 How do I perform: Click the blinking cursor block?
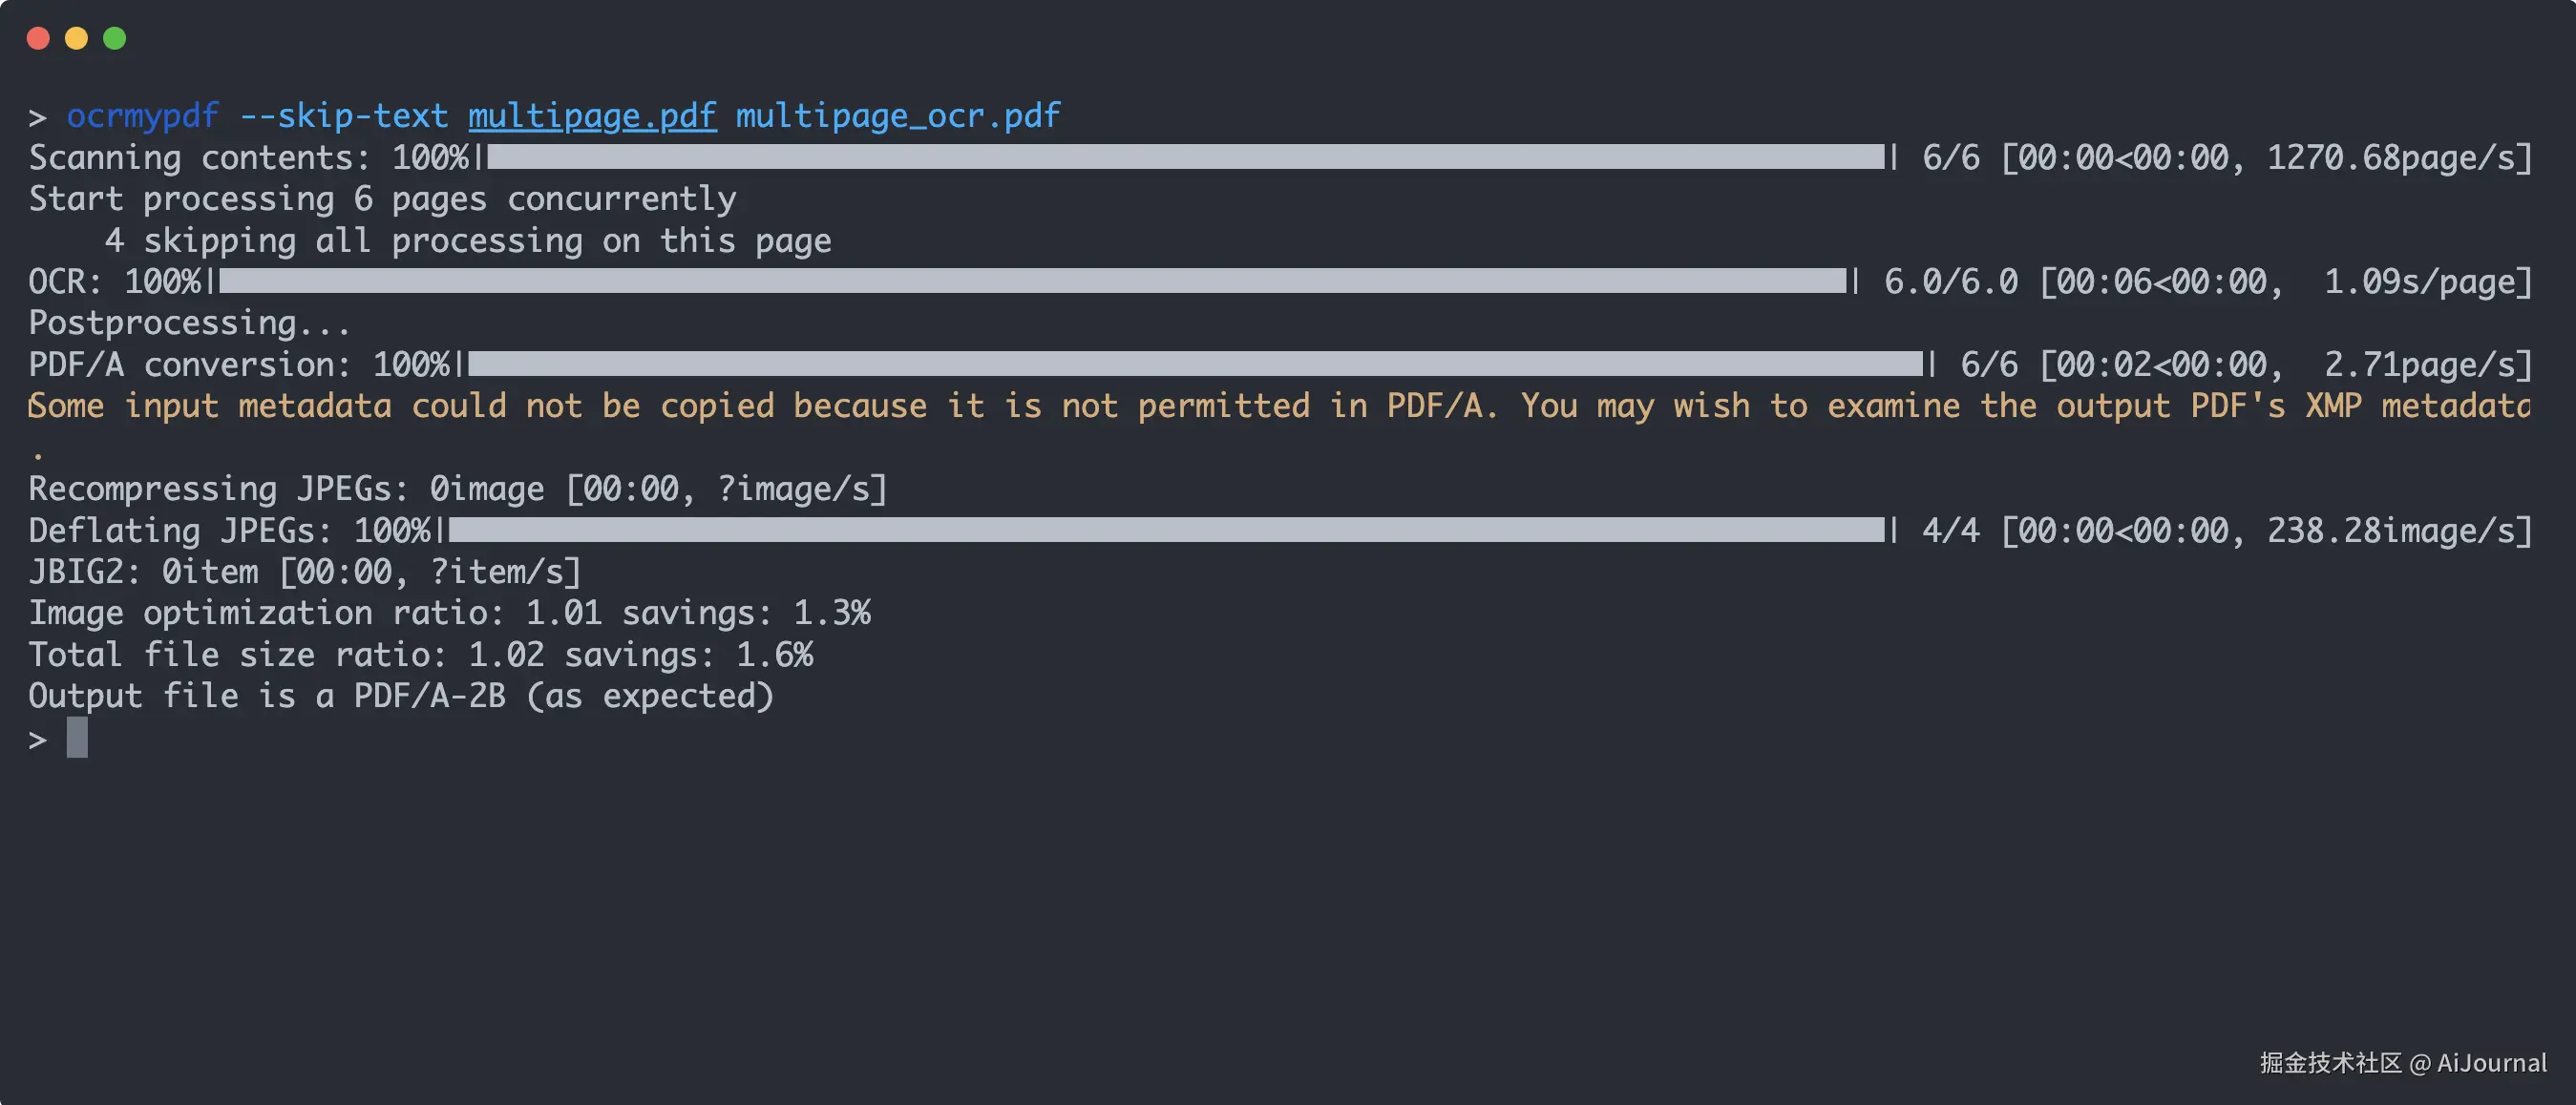pos(76,739)
